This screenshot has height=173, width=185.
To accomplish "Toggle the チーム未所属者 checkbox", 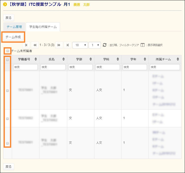I will (x=8, y=51).
